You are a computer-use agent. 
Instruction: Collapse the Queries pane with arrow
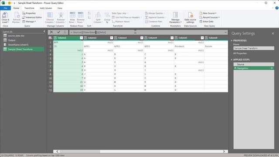[44, 31]
